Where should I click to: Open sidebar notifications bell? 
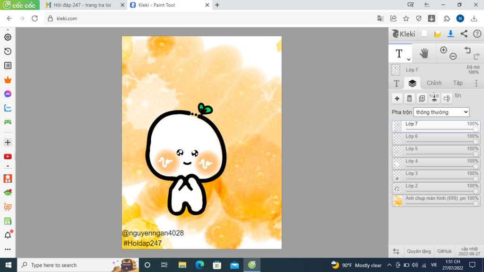[x=8, y=235]
